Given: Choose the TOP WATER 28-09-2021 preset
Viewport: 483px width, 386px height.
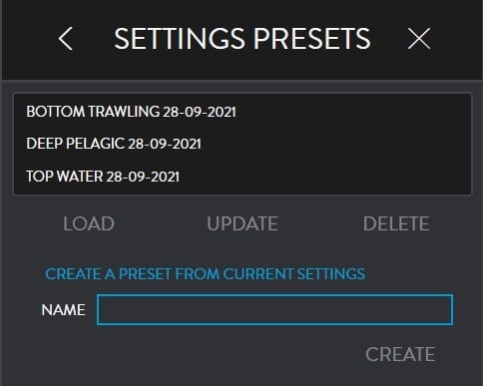Looking at the screenshot, I should click(x=242, y=176).
